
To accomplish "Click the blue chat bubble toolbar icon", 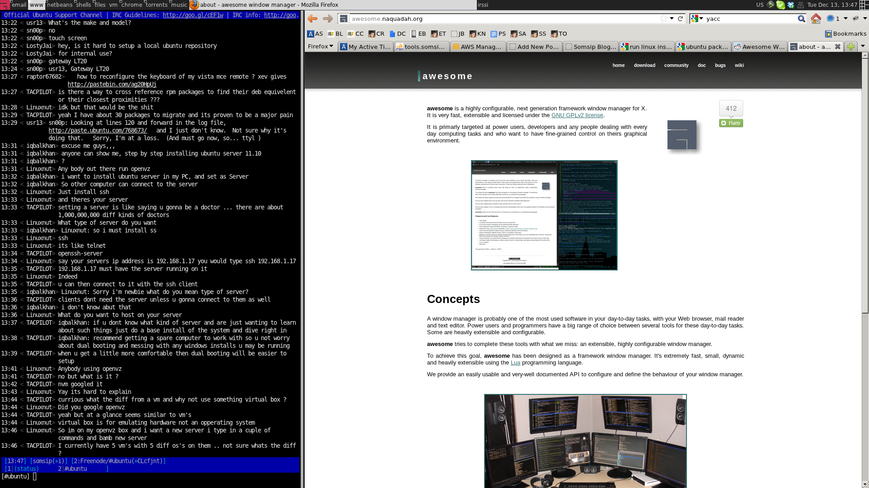I will [830, 19].
